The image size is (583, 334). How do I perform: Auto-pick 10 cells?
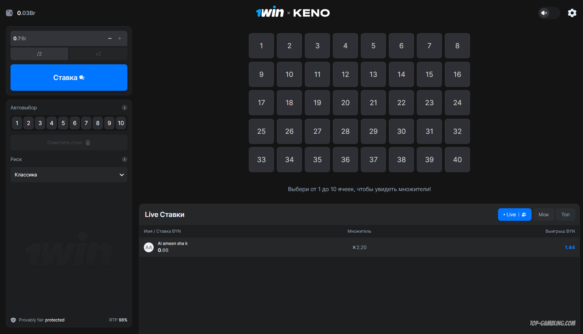[121, 123]
